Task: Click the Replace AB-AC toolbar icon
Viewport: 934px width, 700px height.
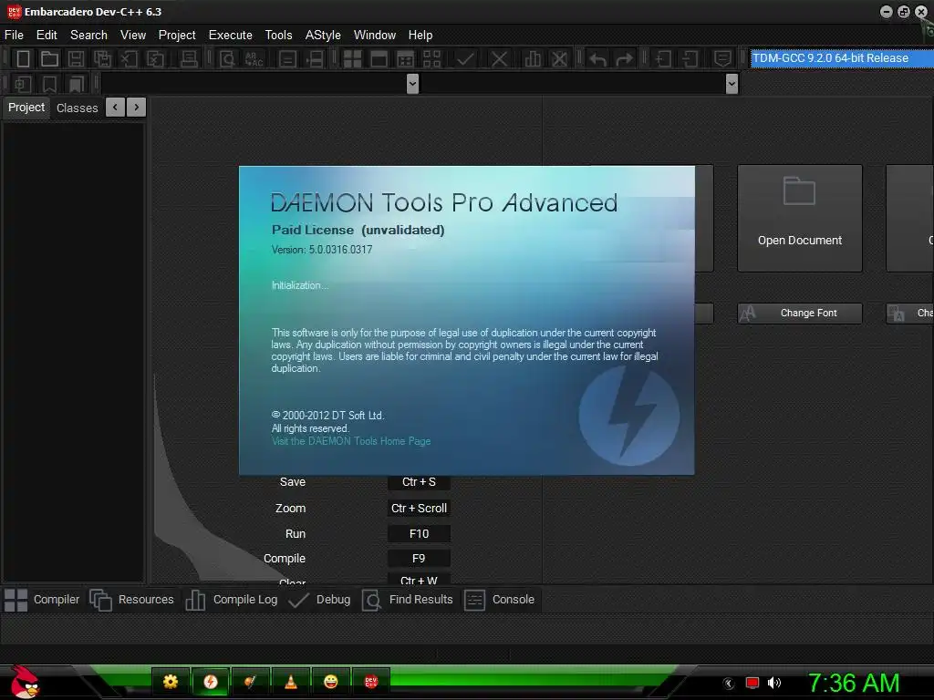Action: [x=254, y=58]
